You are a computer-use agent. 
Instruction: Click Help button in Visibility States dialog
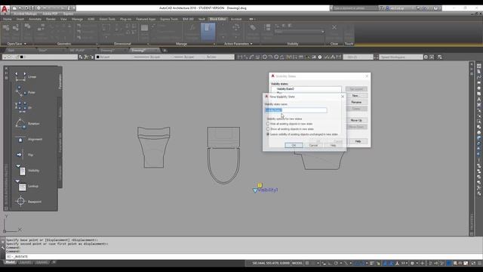[358, 141]
